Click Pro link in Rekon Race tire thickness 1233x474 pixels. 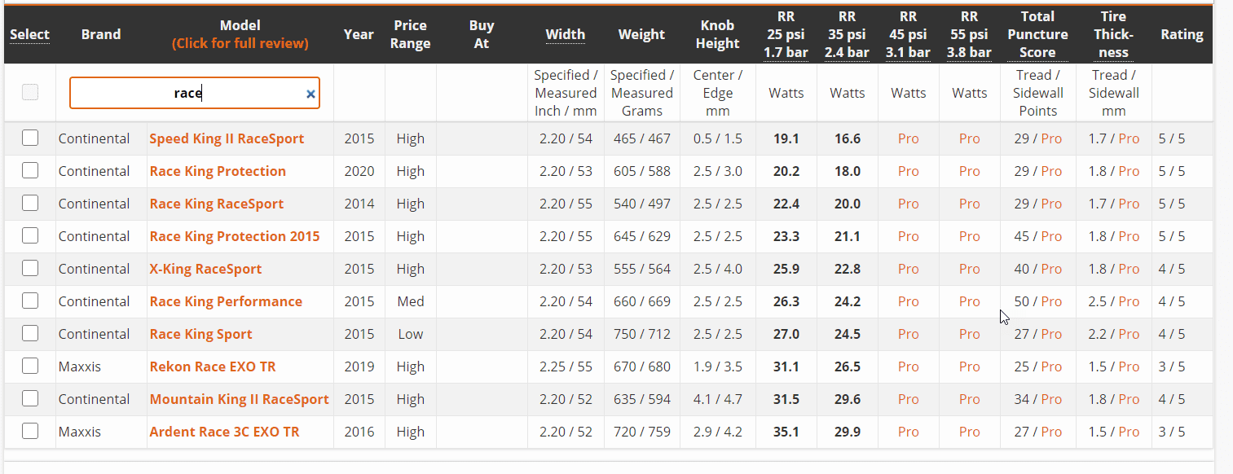tap(1129, 366)
